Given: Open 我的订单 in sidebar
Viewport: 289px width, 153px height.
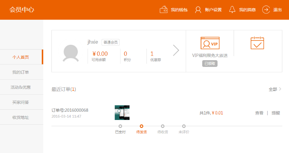Looking at the screenshot, I should 22,72.
